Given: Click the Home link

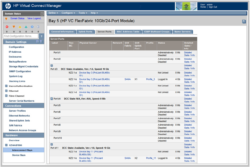Looking at the screenshot, I should click(x=203, y=7).
